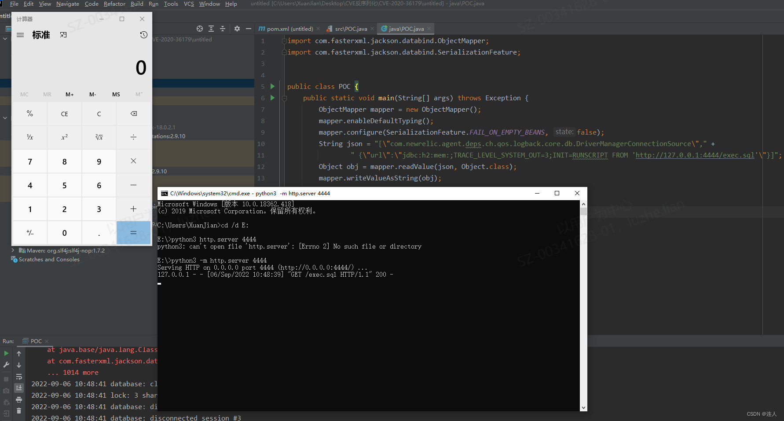Click memory subtract M- button
The height and width of the screenshot is (421, 784).
pyautogui.click(x=93, y=94)
